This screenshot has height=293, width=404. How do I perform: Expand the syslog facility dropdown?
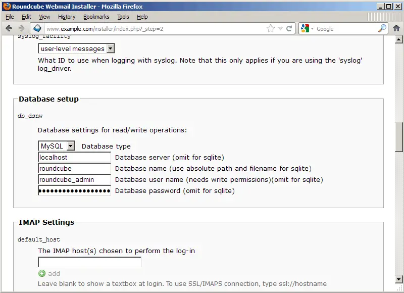click(76, 48)
